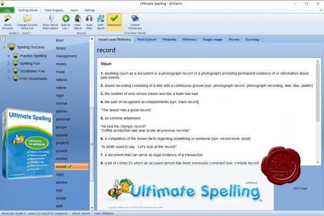The image size is (324, 216).
Task: Select the word 'staff' in the list
Action: click(59, 206)
